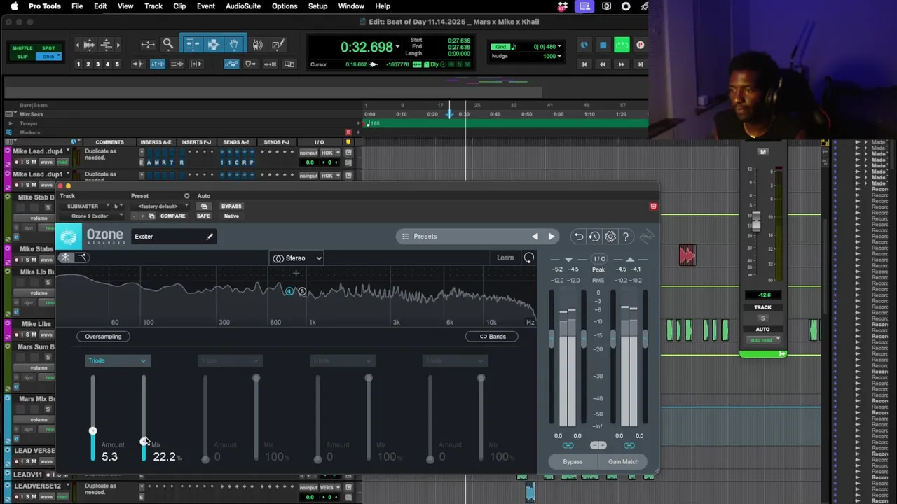897x504 pixels.
Task: Open the File menu
Action: tap(77, 6)
